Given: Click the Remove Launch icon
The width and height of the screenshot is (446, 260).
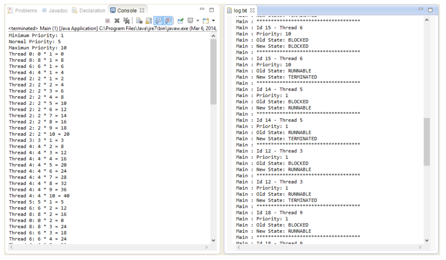Looking at the screenshot, I should 117,21.
